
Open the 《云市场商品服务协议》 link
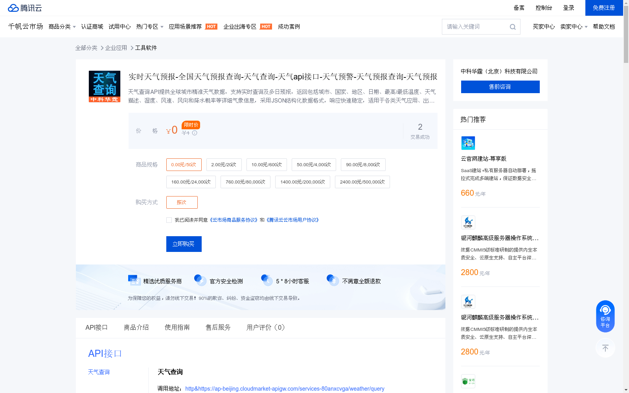coord(234,220)
